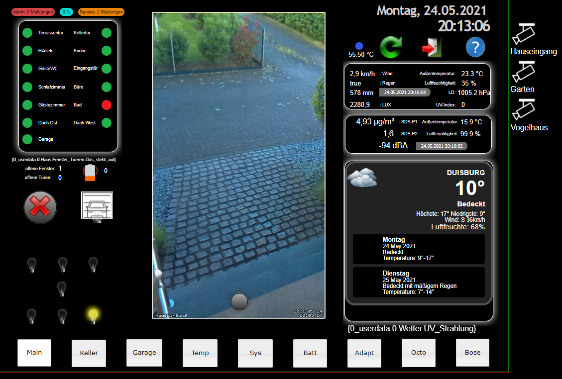Click the green status dot for Dach West

(107, 123)
